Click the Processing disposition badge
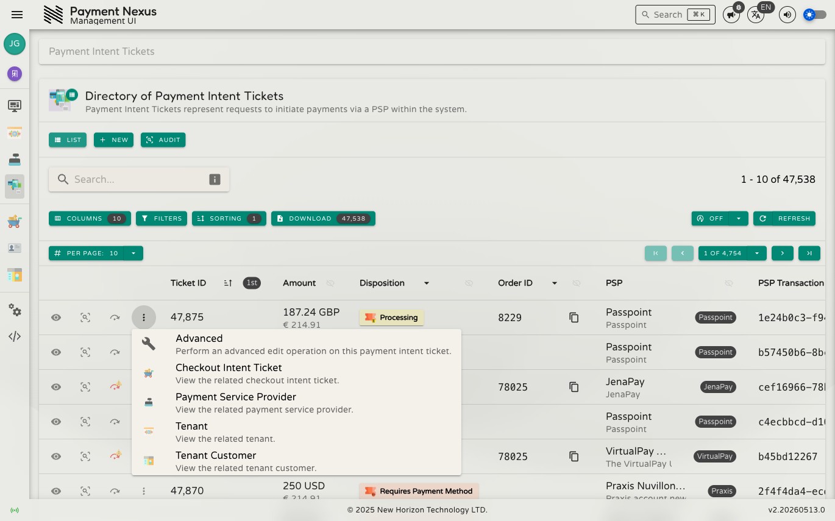The width and height of the screenshot is (835, 521). click(391, 317)
